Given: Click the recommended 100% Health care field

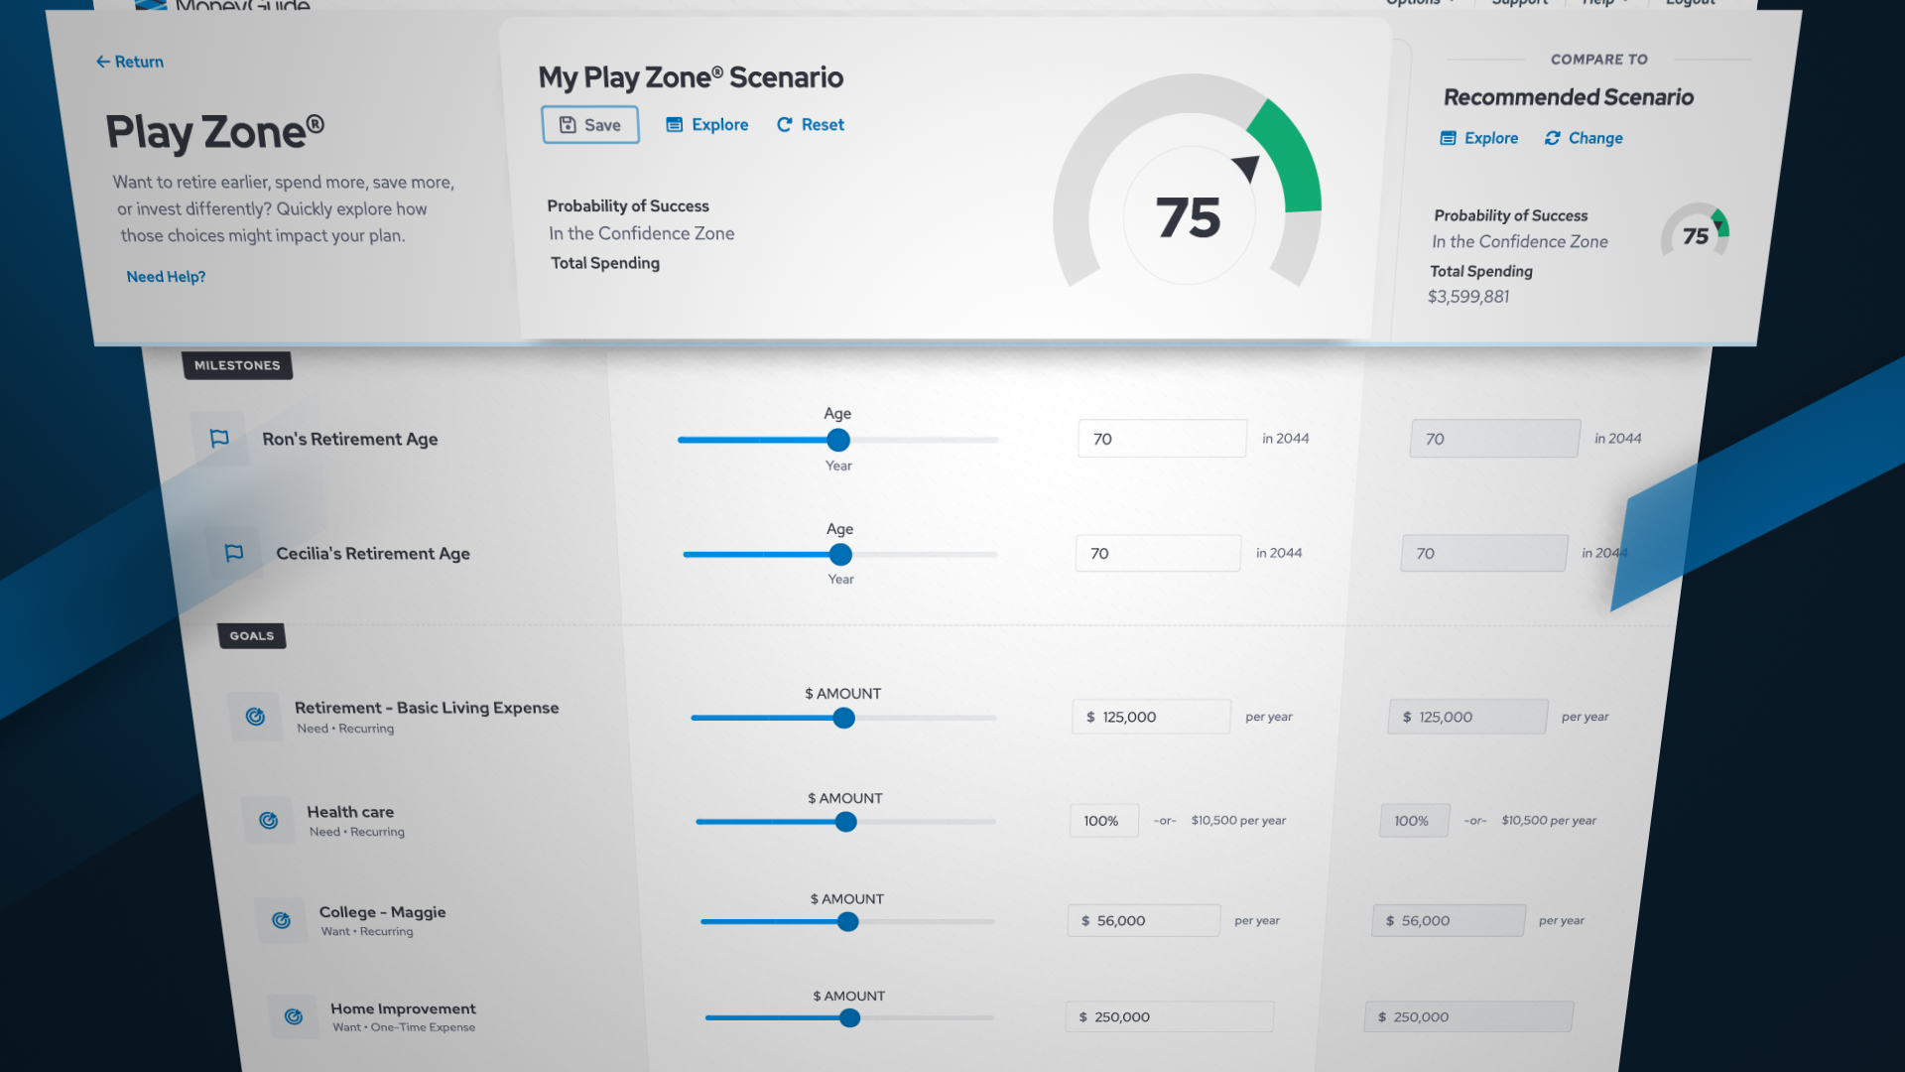Looking at the screenshot, I should pyautogui.click(x=1415, y=821).
